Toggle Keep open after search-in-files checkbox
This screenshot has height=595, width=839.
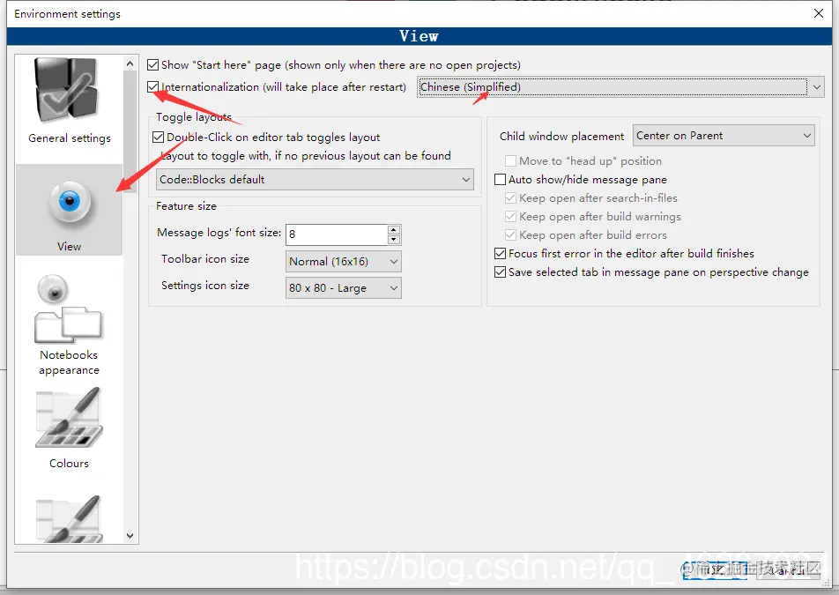point(511,198)
